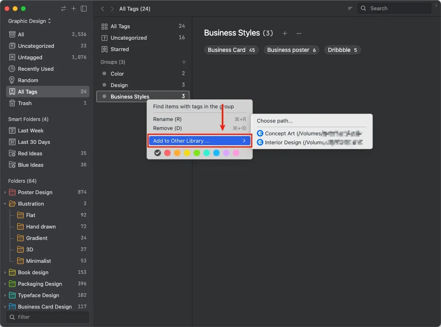Click the Last 30 Days calendar icon
This screenshot has height=327, width=441.
(x=12, y=142)
